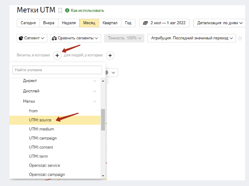Open date range picker 2 июл — 1 авг 2022

click(164, 23)
